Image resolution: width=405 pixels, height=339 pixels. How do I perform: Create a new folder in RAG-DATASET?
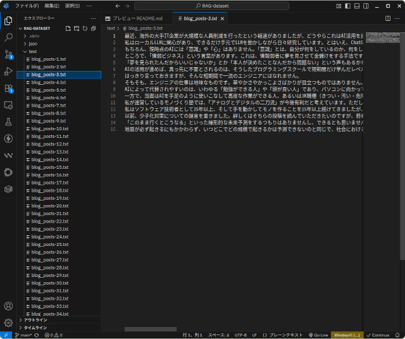click(77, 28)
